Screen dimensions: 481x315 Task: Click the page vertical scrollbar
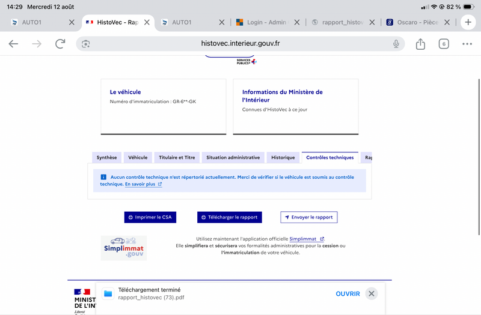(479, 157)
